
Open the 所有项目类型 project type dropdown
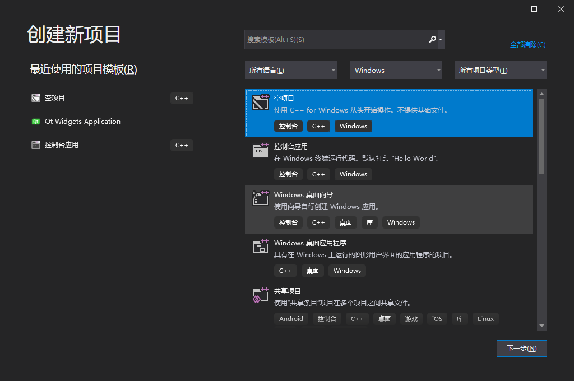[501, 70]
